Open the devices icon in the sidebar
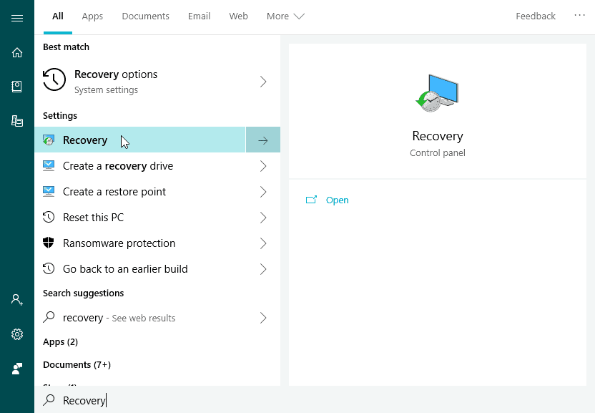Viewport: 595px width, 413px height. click(17, 121)
